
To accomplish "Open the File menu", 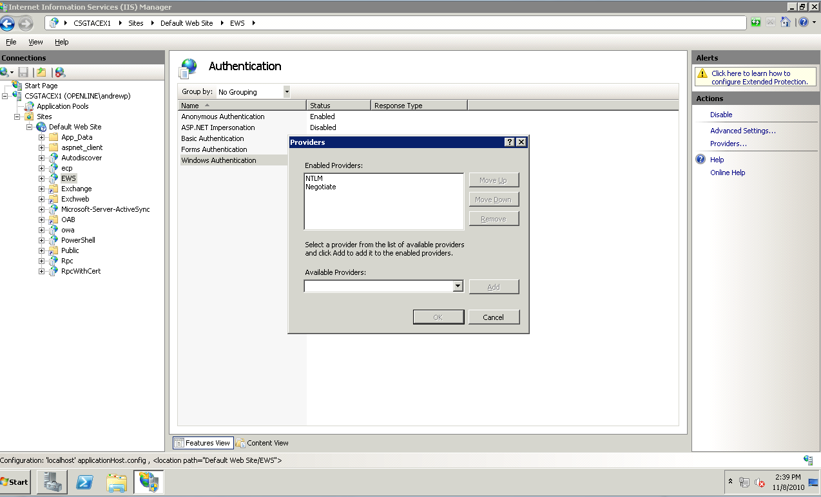I will click(11, 42).
